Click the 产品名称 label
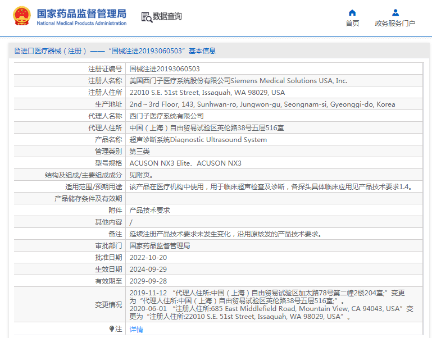 [108, 140]
